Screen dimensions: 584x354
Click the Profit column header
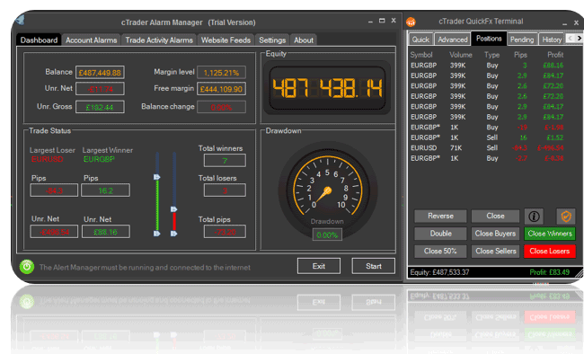[x=555, y=55]
